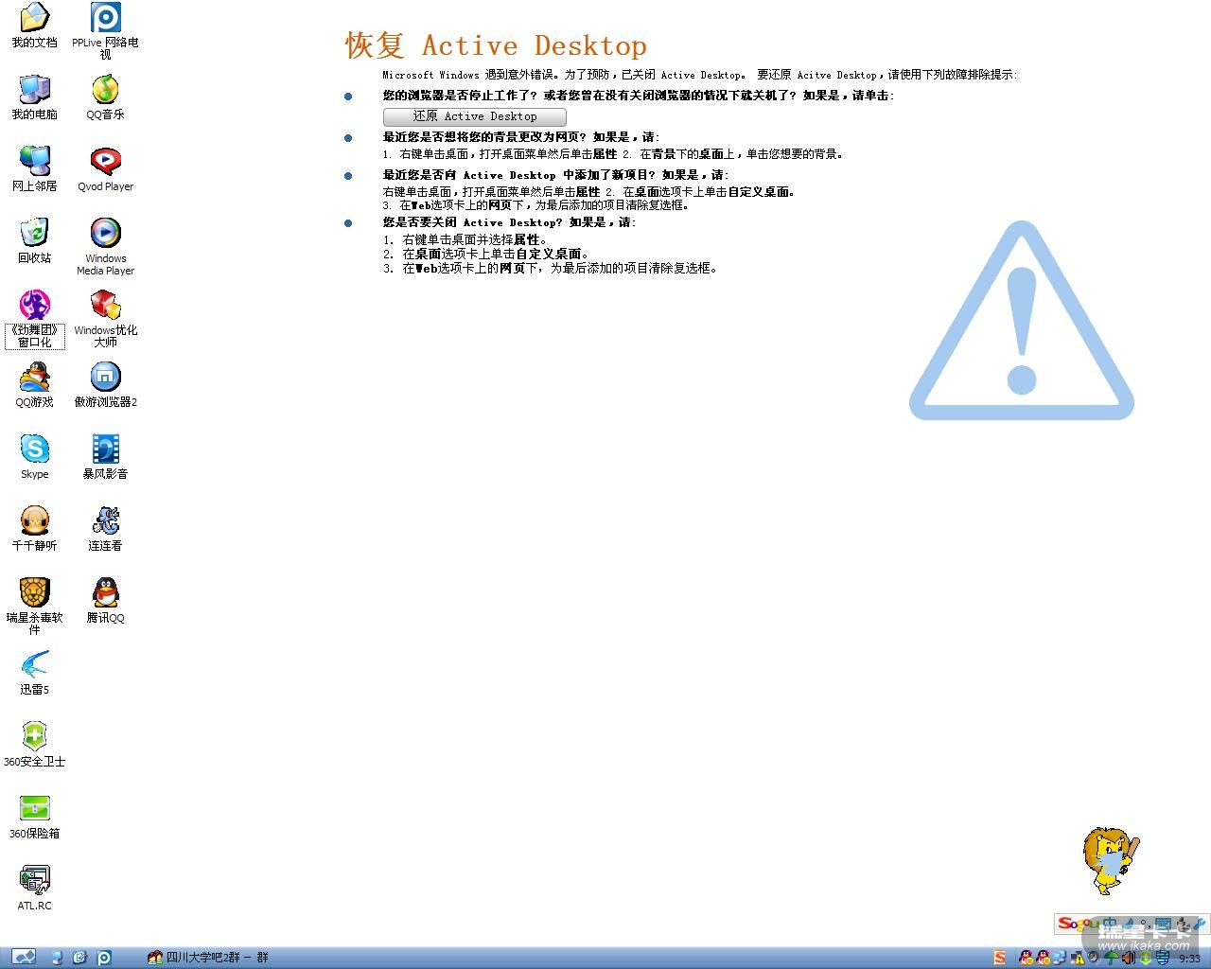Click the 恢复 Active Desktop heading
The height and width of the screenshot is (969, 1211).
(x=496, y=45)
